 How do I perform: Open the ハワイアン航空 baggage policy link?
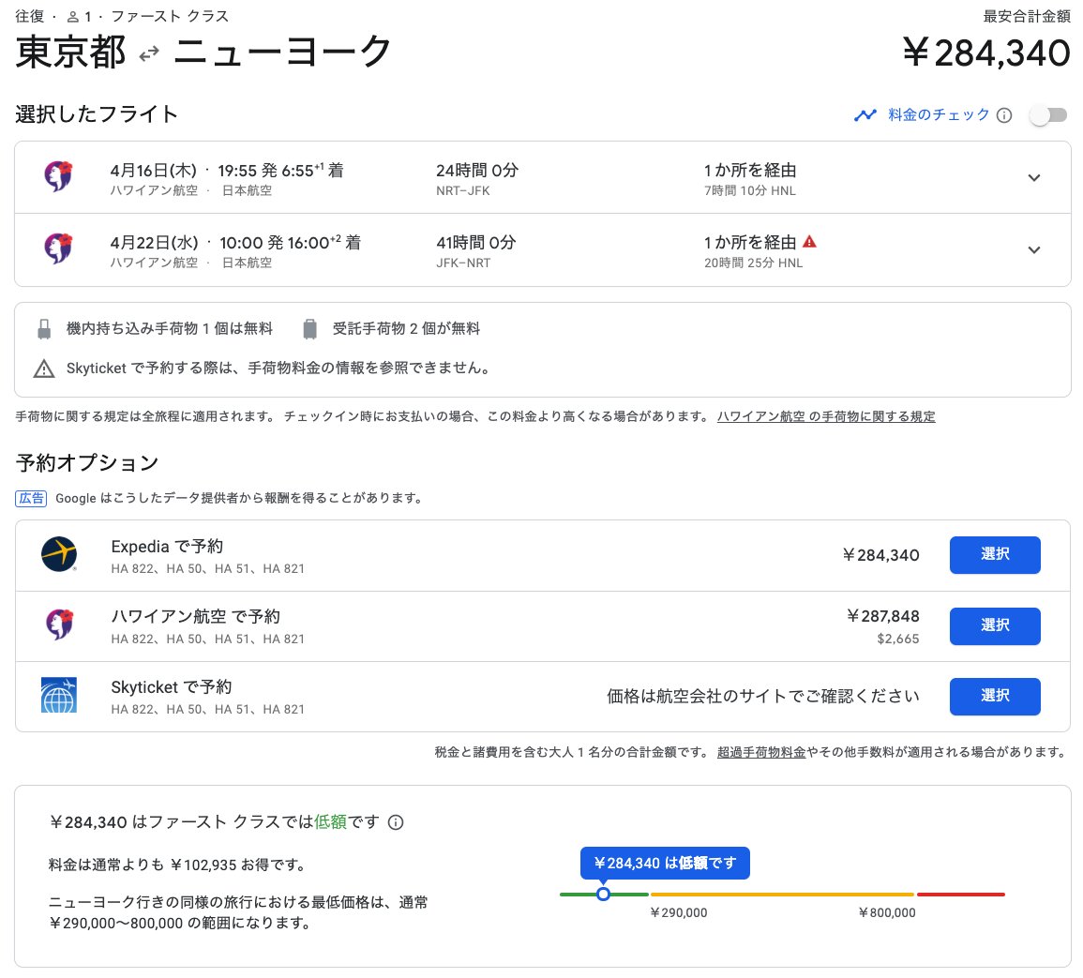tap(826, 416)
